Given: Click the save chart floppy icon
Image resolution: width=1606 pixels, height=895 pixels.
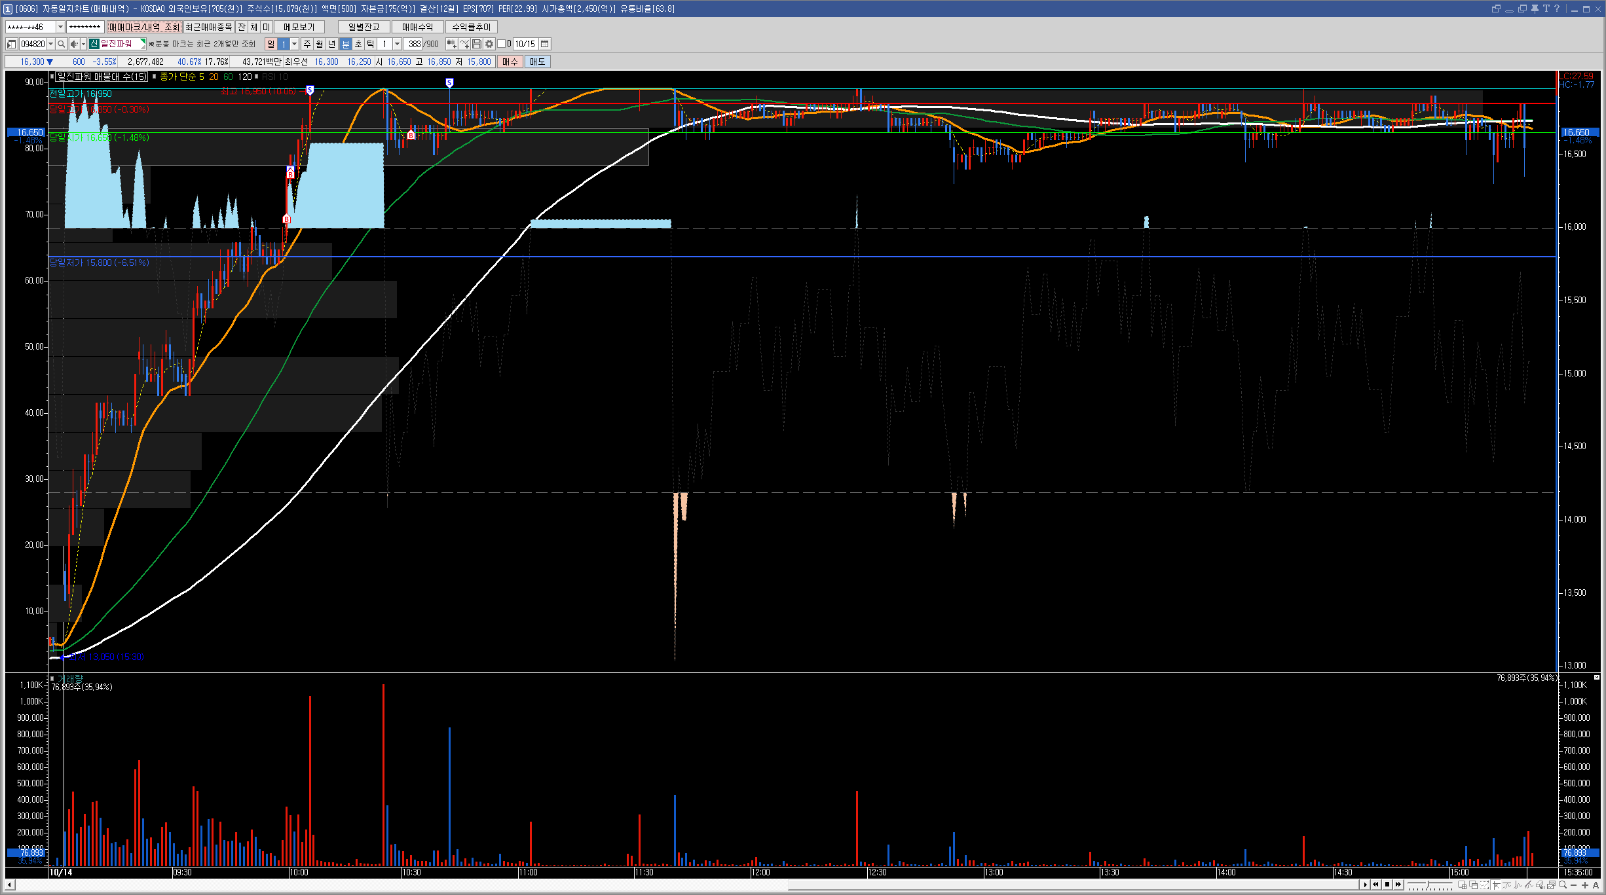Looking at the screenshot, I should (477, 44).
